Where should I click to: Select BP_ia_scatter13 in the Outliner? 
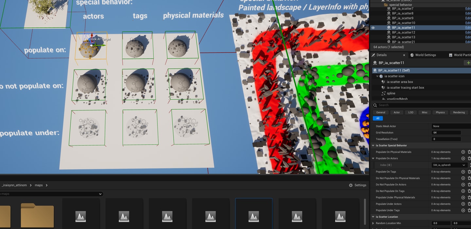click(404, 37)
